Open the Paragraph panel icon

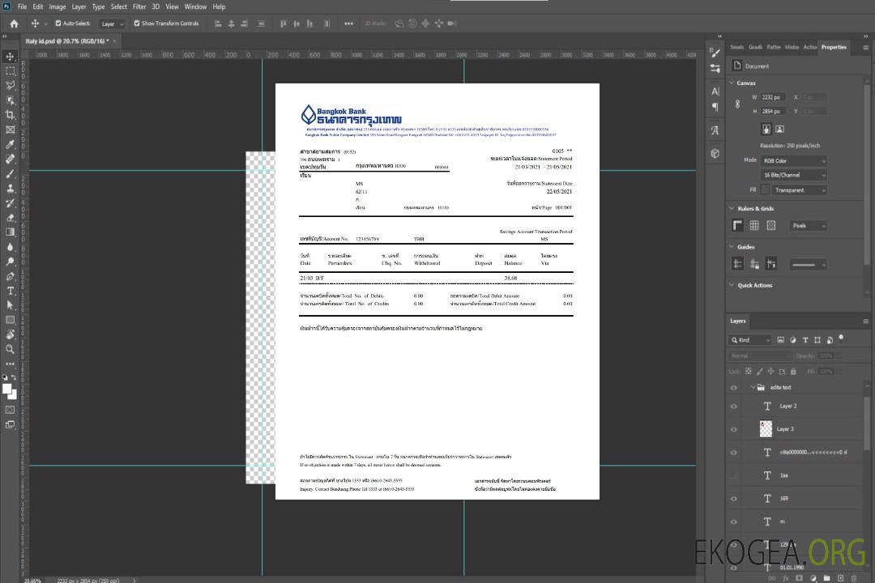point(715,107)
